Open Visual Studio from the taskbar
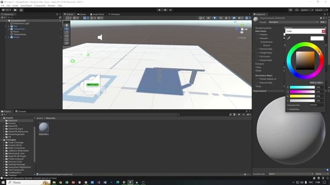Image resolution: width=330 pixels, height=185 pixels. pyautogui.click(x=98, y=182)
